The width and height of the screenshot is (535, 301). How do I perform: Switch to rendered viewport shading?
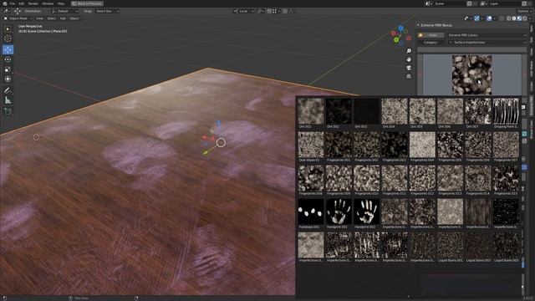[524, 18]
